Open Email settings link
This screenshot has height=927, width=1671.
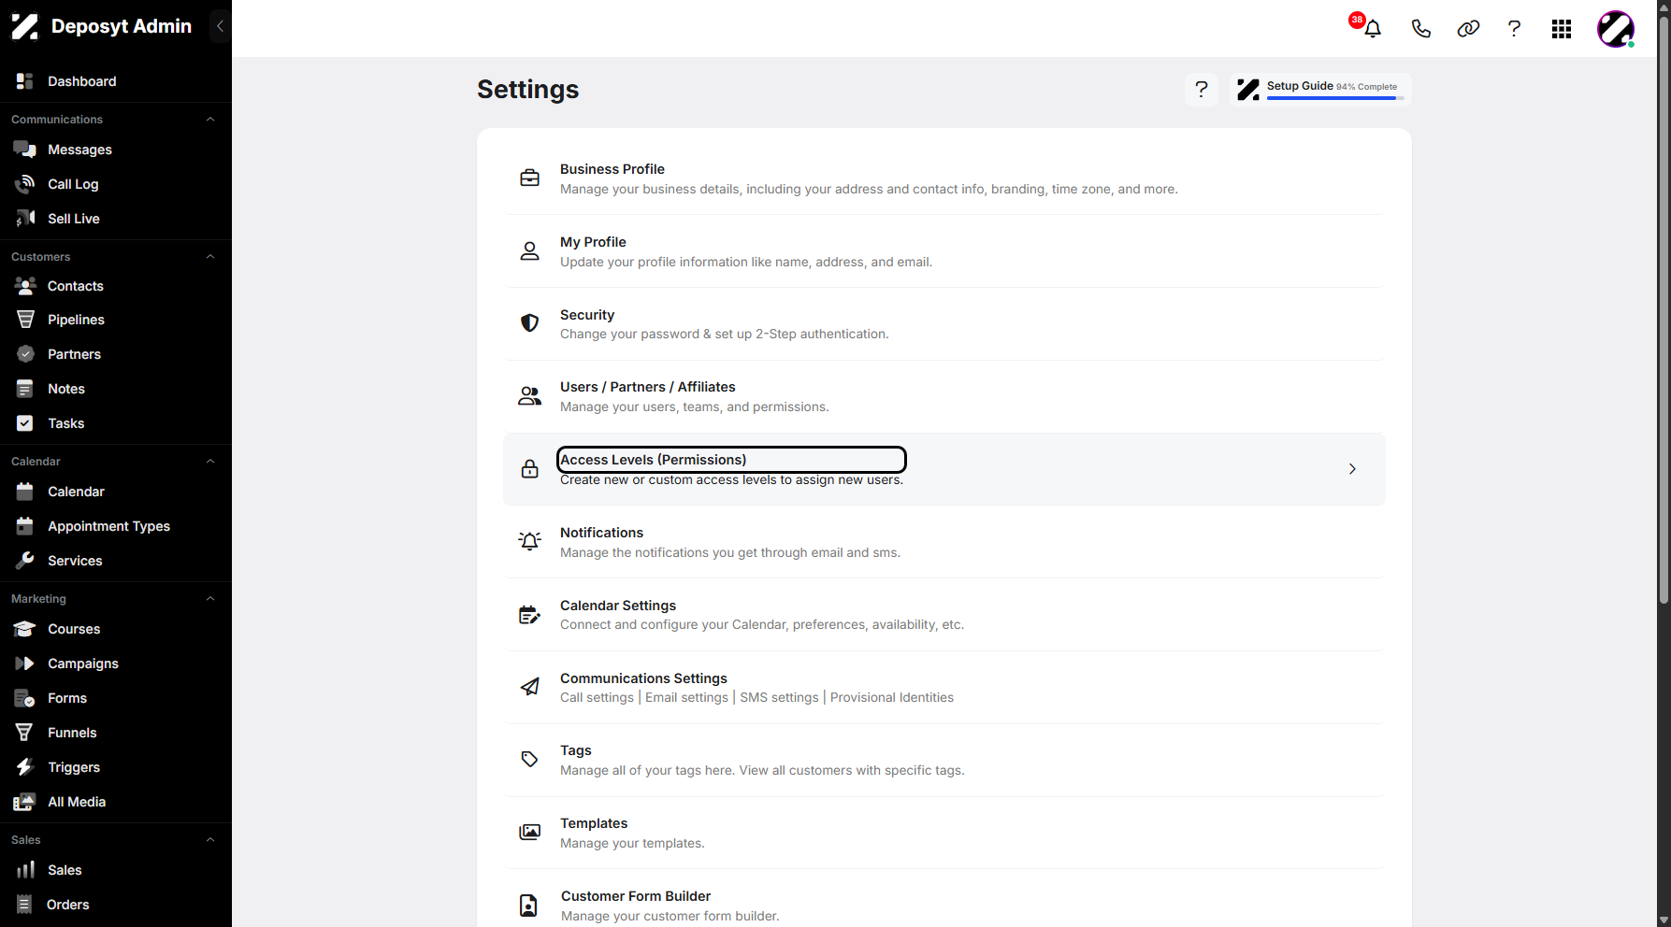[x=686, y=697]
